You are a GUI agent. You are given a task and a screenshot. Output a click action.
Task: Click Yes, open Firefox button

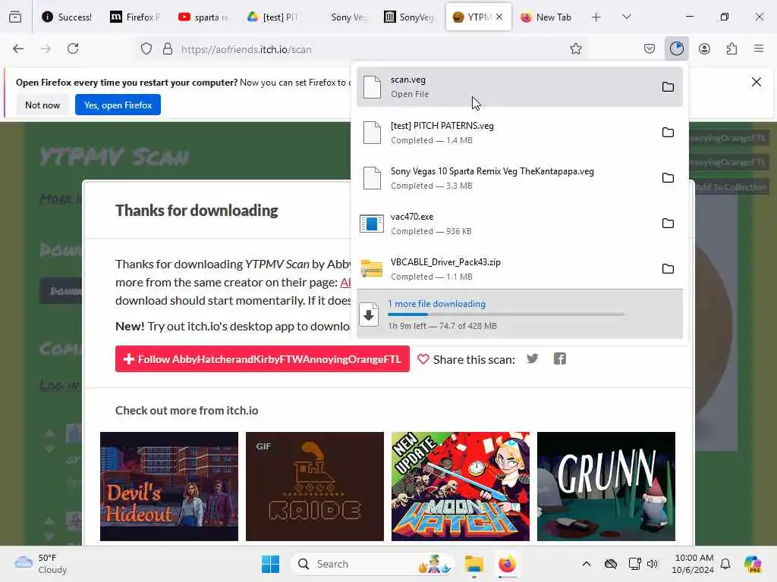click(x=118, y=105)
